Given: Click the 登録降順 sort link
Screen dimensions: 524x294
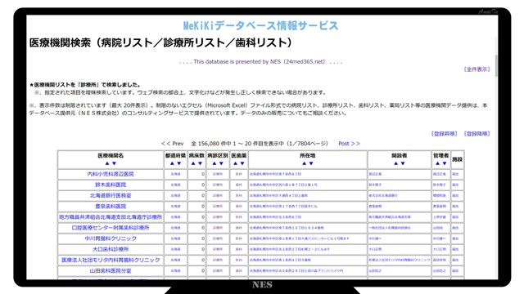Looking at the screenshot, I should pyautogui.click(x=477, y=134).
